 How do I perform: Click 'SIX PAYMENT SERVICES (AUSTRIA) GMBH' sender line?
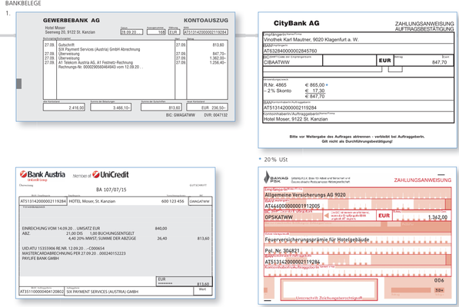102,292
